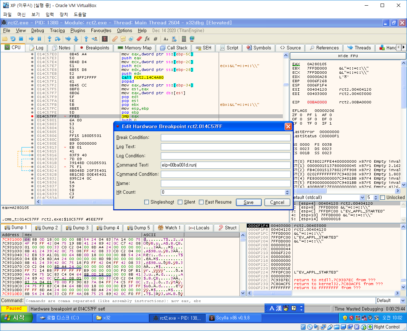Switch to the Dump 2 tab
Screen dimensions: 407x331
point(47,228)
